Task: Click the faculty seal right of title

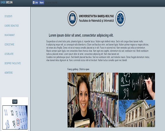Action: 120,19
